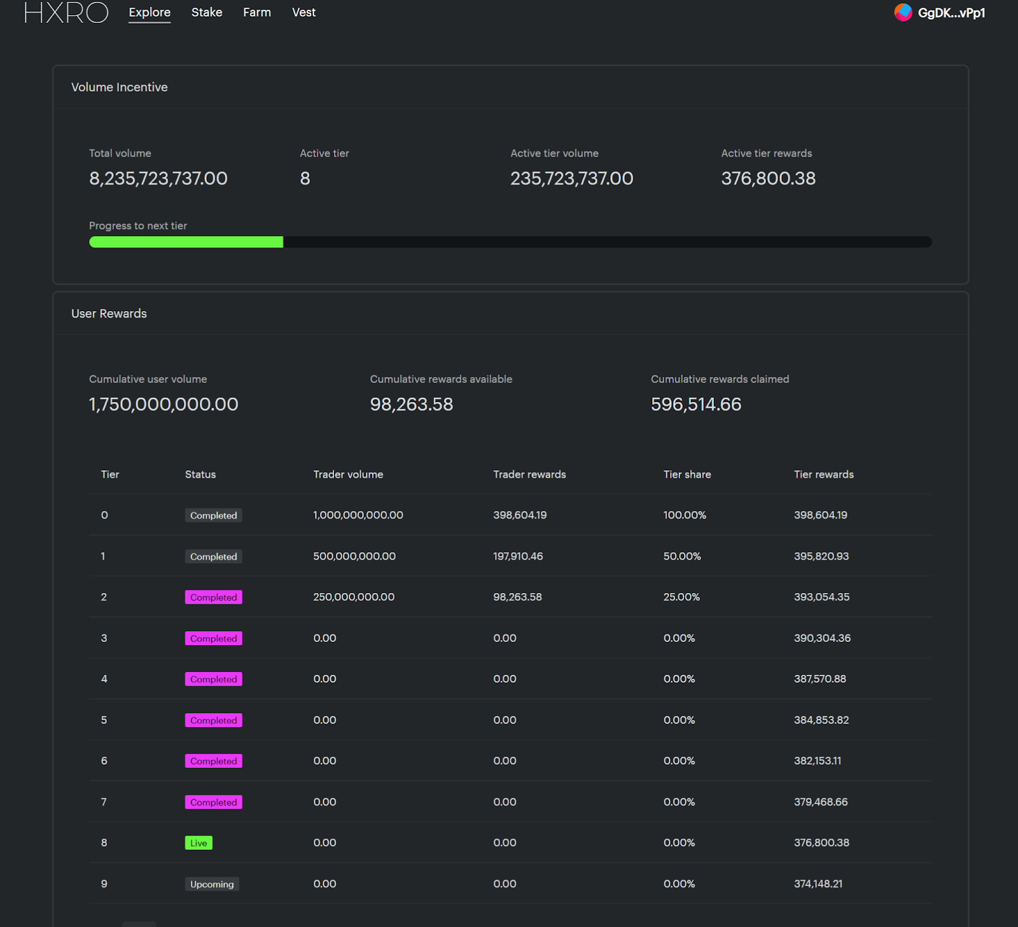
Task: Select the Tier share column header
Action: [x=687, y=475]
